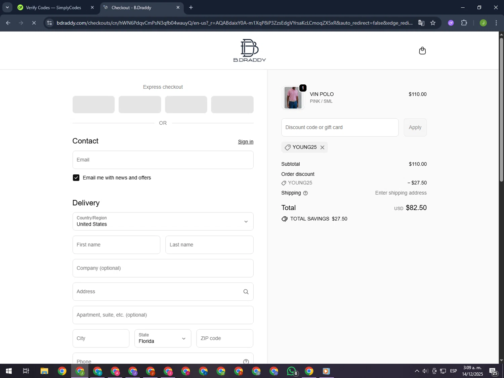Close the Verify Codes tab
504x378 pixels.
pyautogui.click(x=92, y=7)
